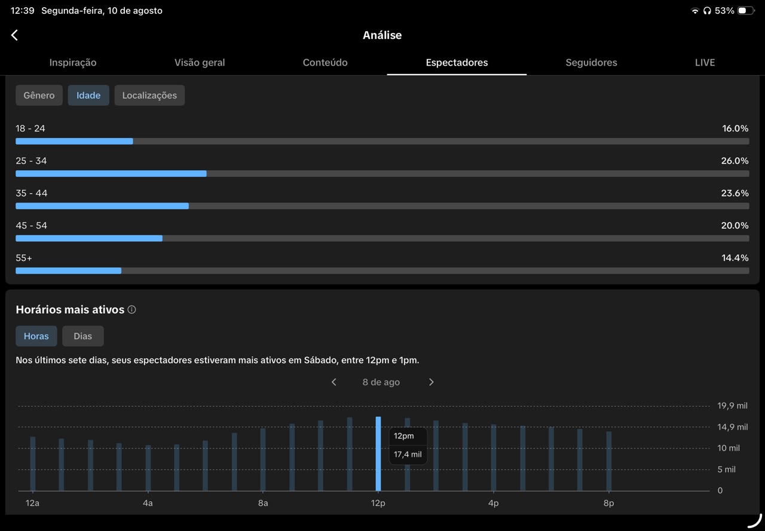Select the Gênero filter chip

pyautogui.click(x=39, y=96)
